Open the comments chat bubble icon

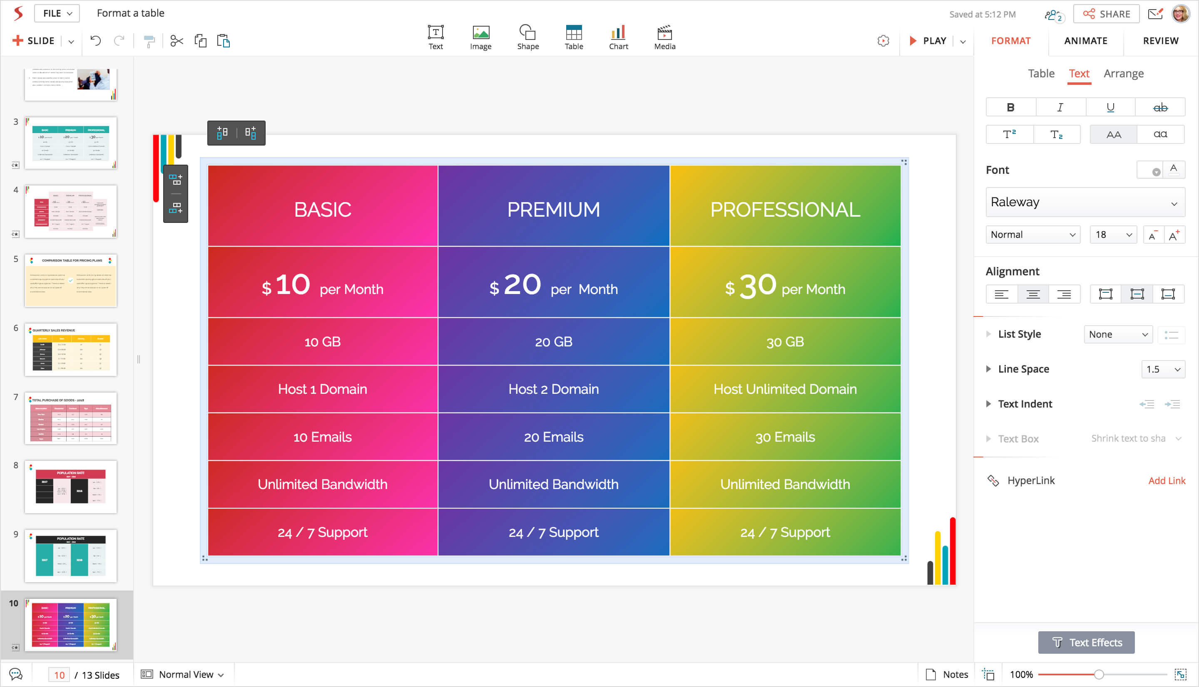point(15,674)
